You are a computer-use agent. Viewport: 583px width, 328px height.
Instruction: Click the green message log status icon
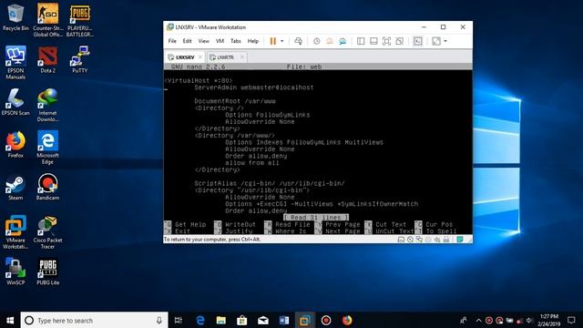coord(460,240)
